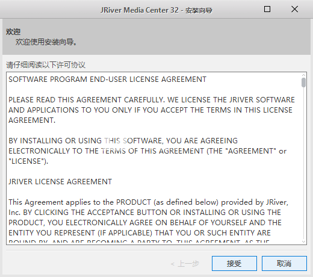Click the 取消 (Cancel) button
Image resolution: width=313 pixels, height=277 pixels.
pos(284,263)
